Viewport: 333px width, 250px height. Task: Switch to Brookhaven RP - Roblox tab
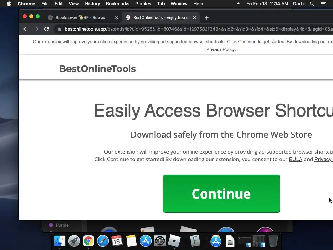(x=80, y=18)
